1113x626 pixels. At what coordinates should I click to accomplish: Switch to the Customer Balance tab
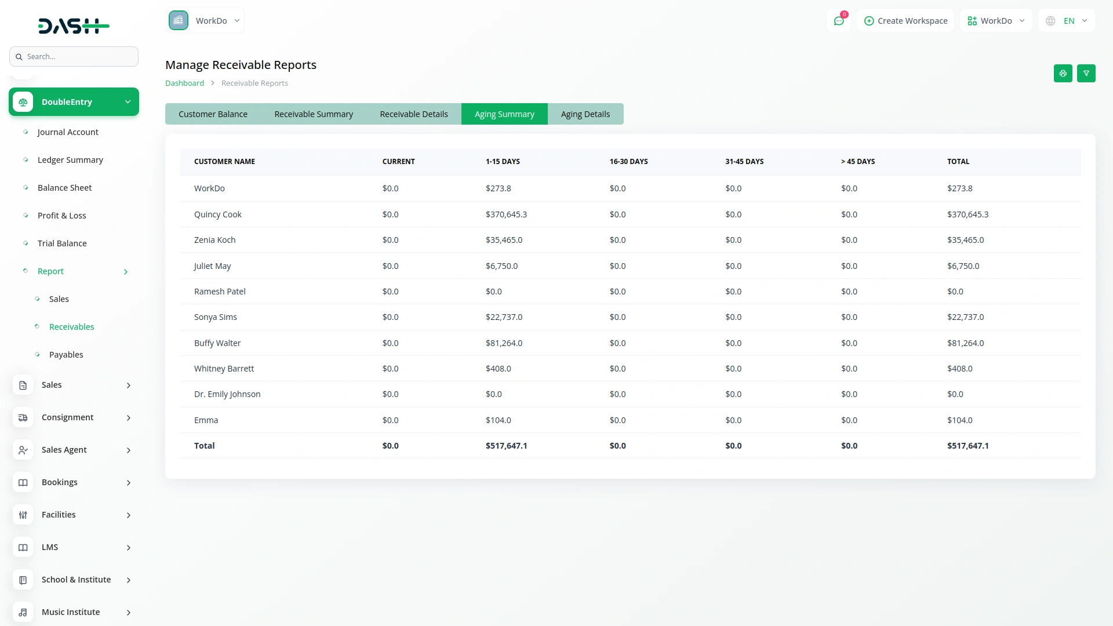coord(213,114)
